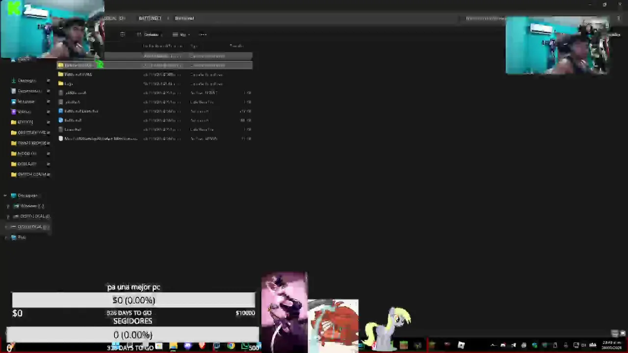Expand the Red network node

coord(5,237)
